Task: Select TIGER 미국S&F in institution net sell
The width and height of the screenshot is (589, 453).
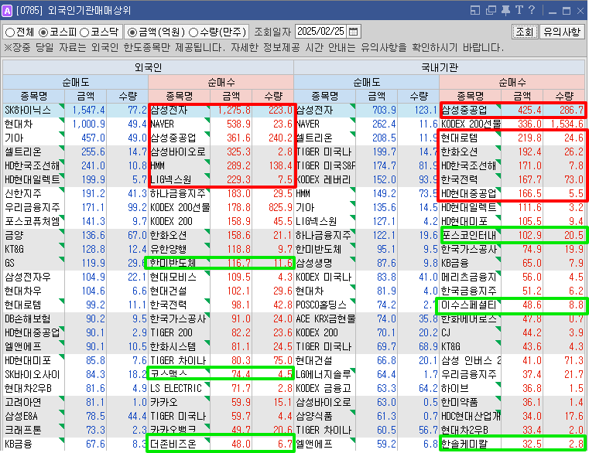Action: click(325, 165)
